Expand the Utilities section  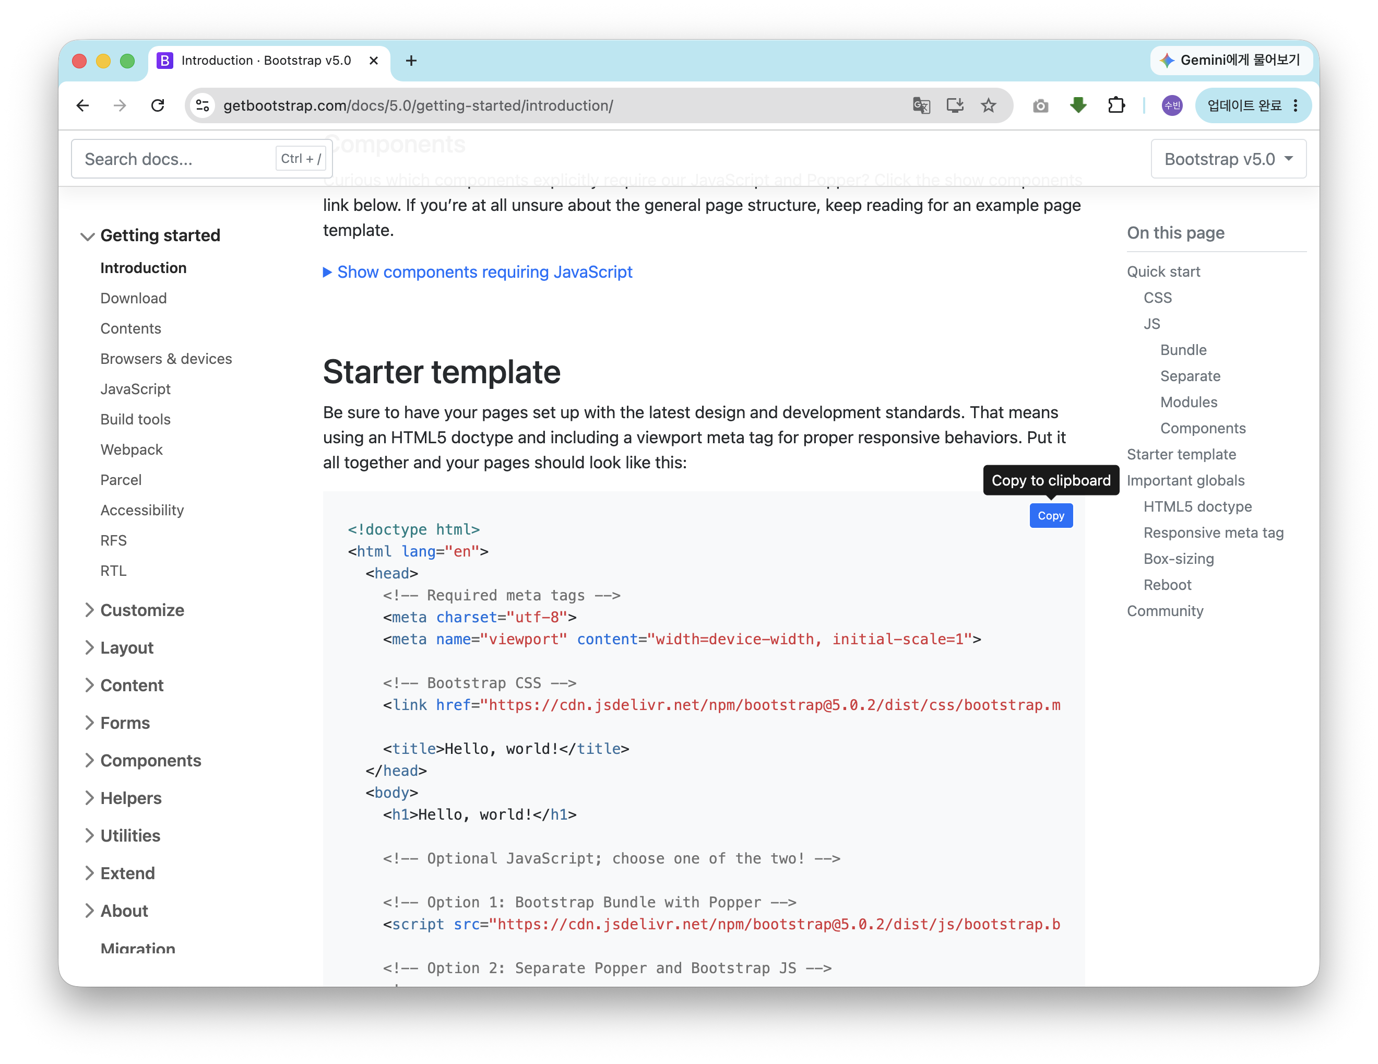(x=123, y=835)
